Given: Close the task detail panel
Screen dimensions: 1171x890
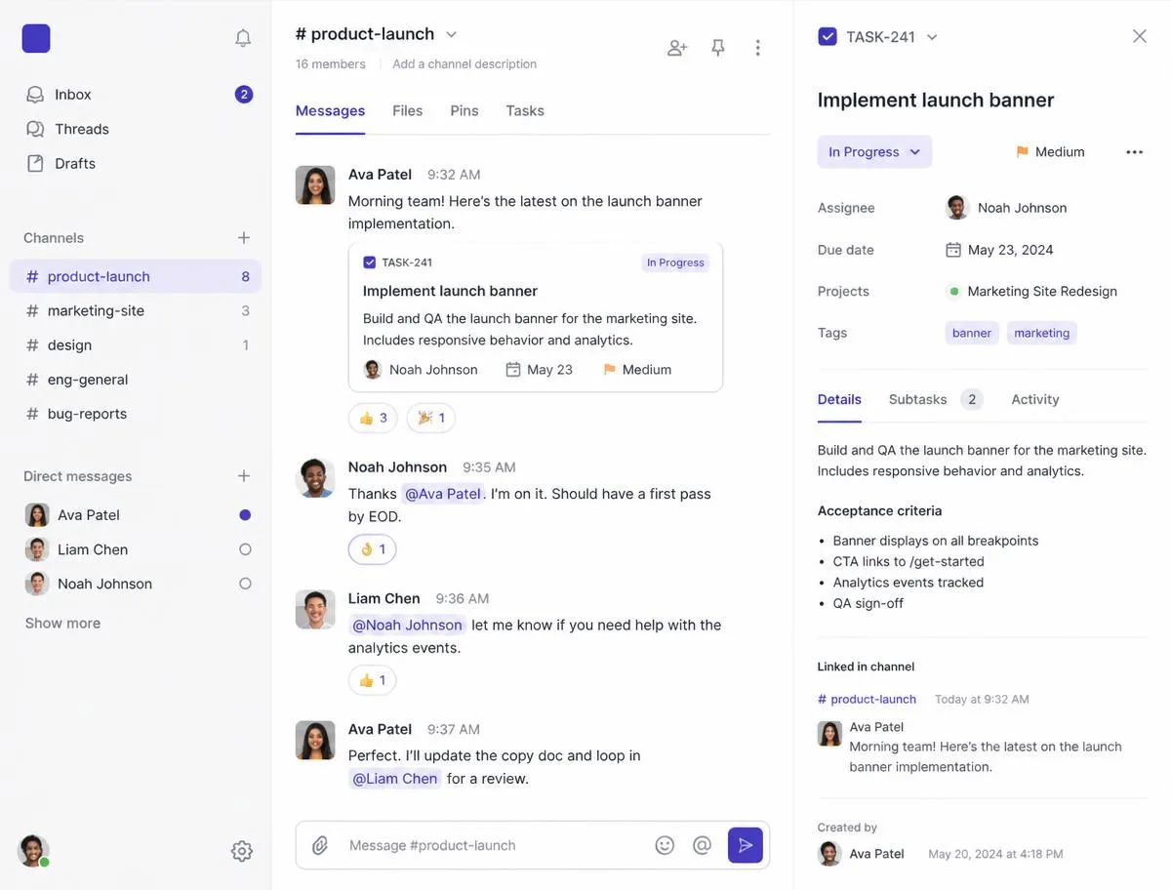Looking at the screenshot, I should click(1140, 36).
